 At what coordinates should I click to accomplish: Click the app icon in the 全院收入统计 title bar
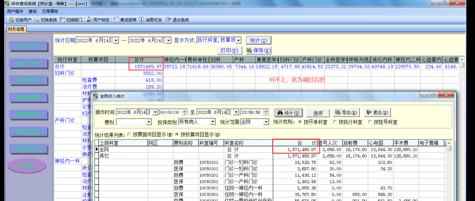96,96
